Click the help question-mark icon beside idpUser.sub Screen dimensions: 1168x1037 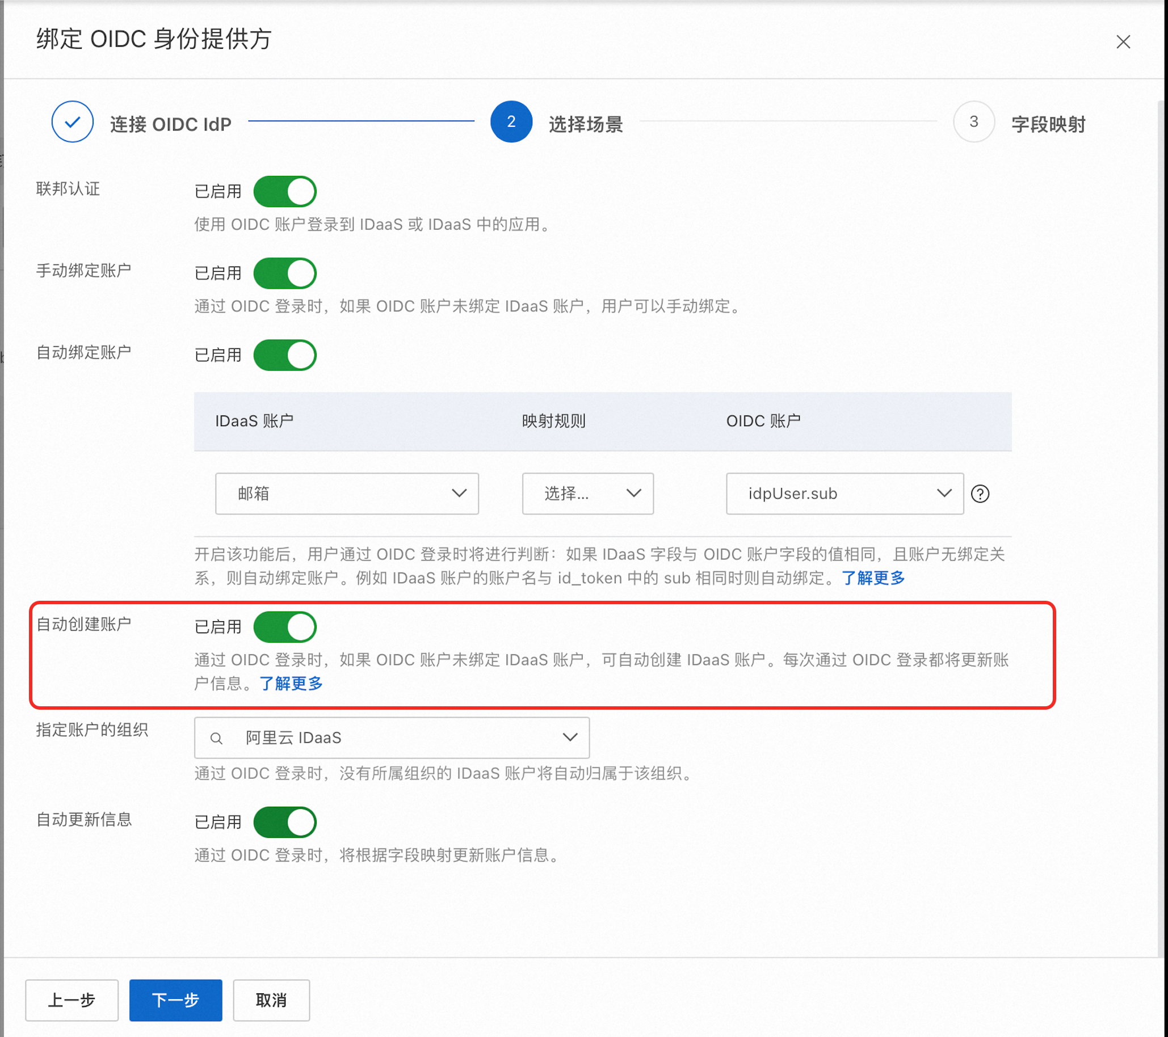tap(980, 494)
